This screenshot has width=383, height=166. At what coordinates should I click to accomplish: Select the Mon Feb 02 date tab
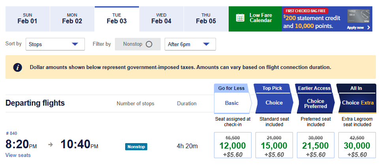click(72, 19)
